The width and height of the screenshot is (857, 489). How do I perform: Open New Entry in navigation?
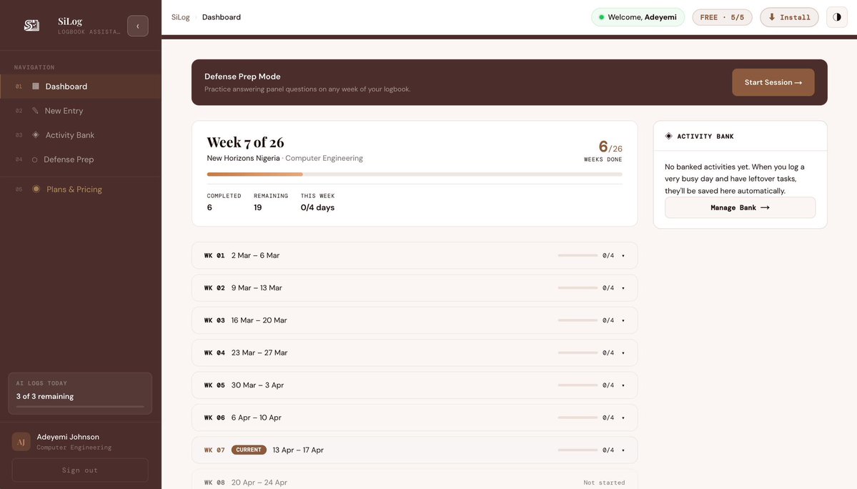81,110
